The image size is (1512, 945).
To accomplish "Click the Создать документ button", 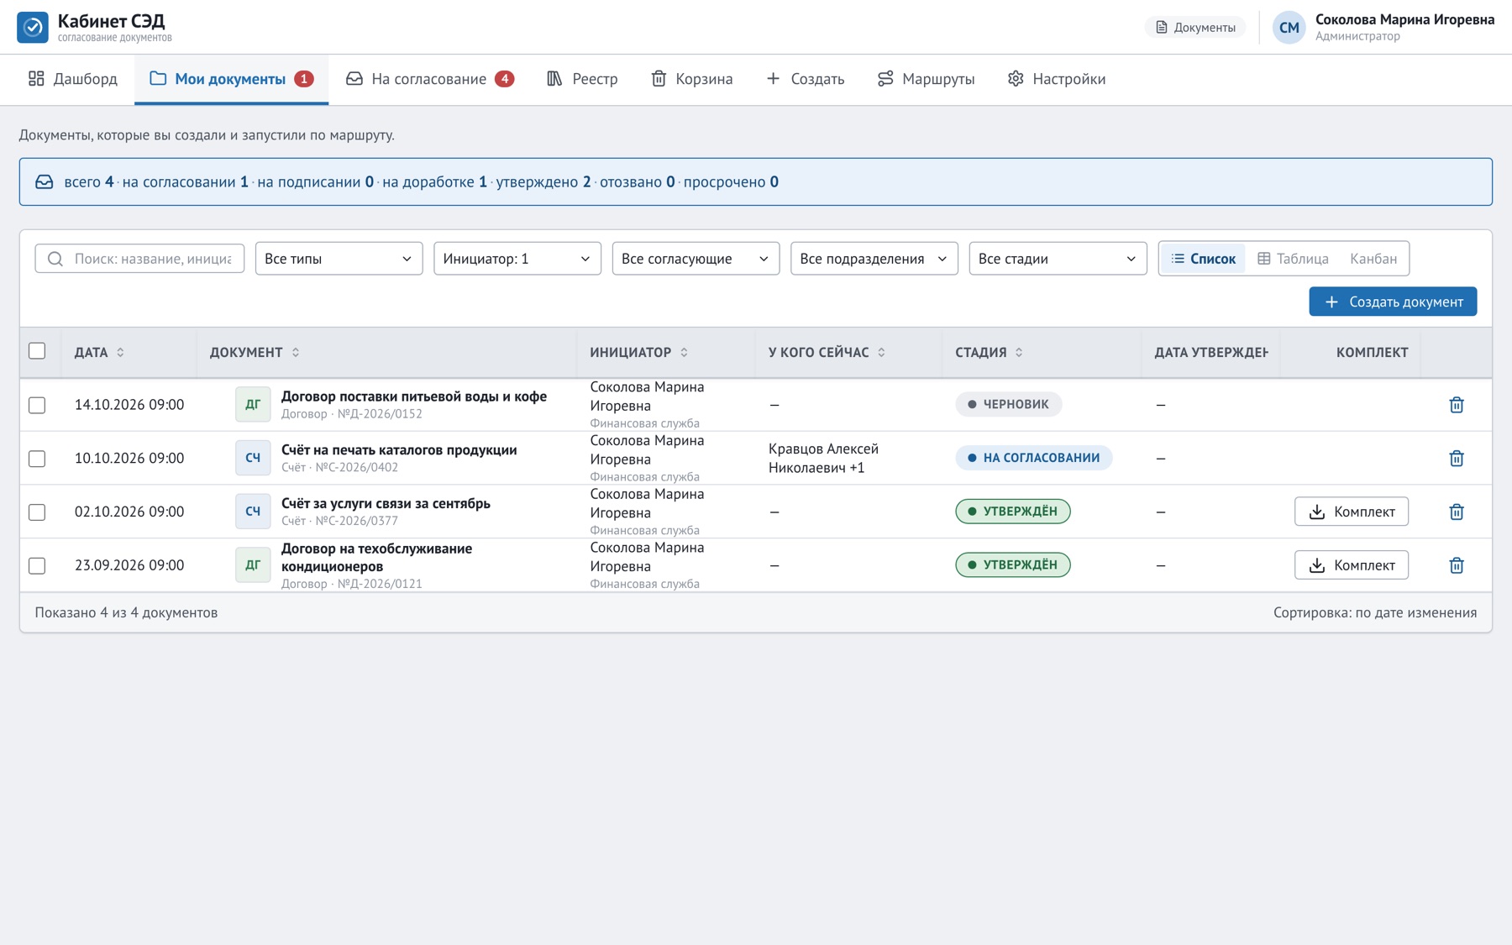I will click(x=1393, y=302).
